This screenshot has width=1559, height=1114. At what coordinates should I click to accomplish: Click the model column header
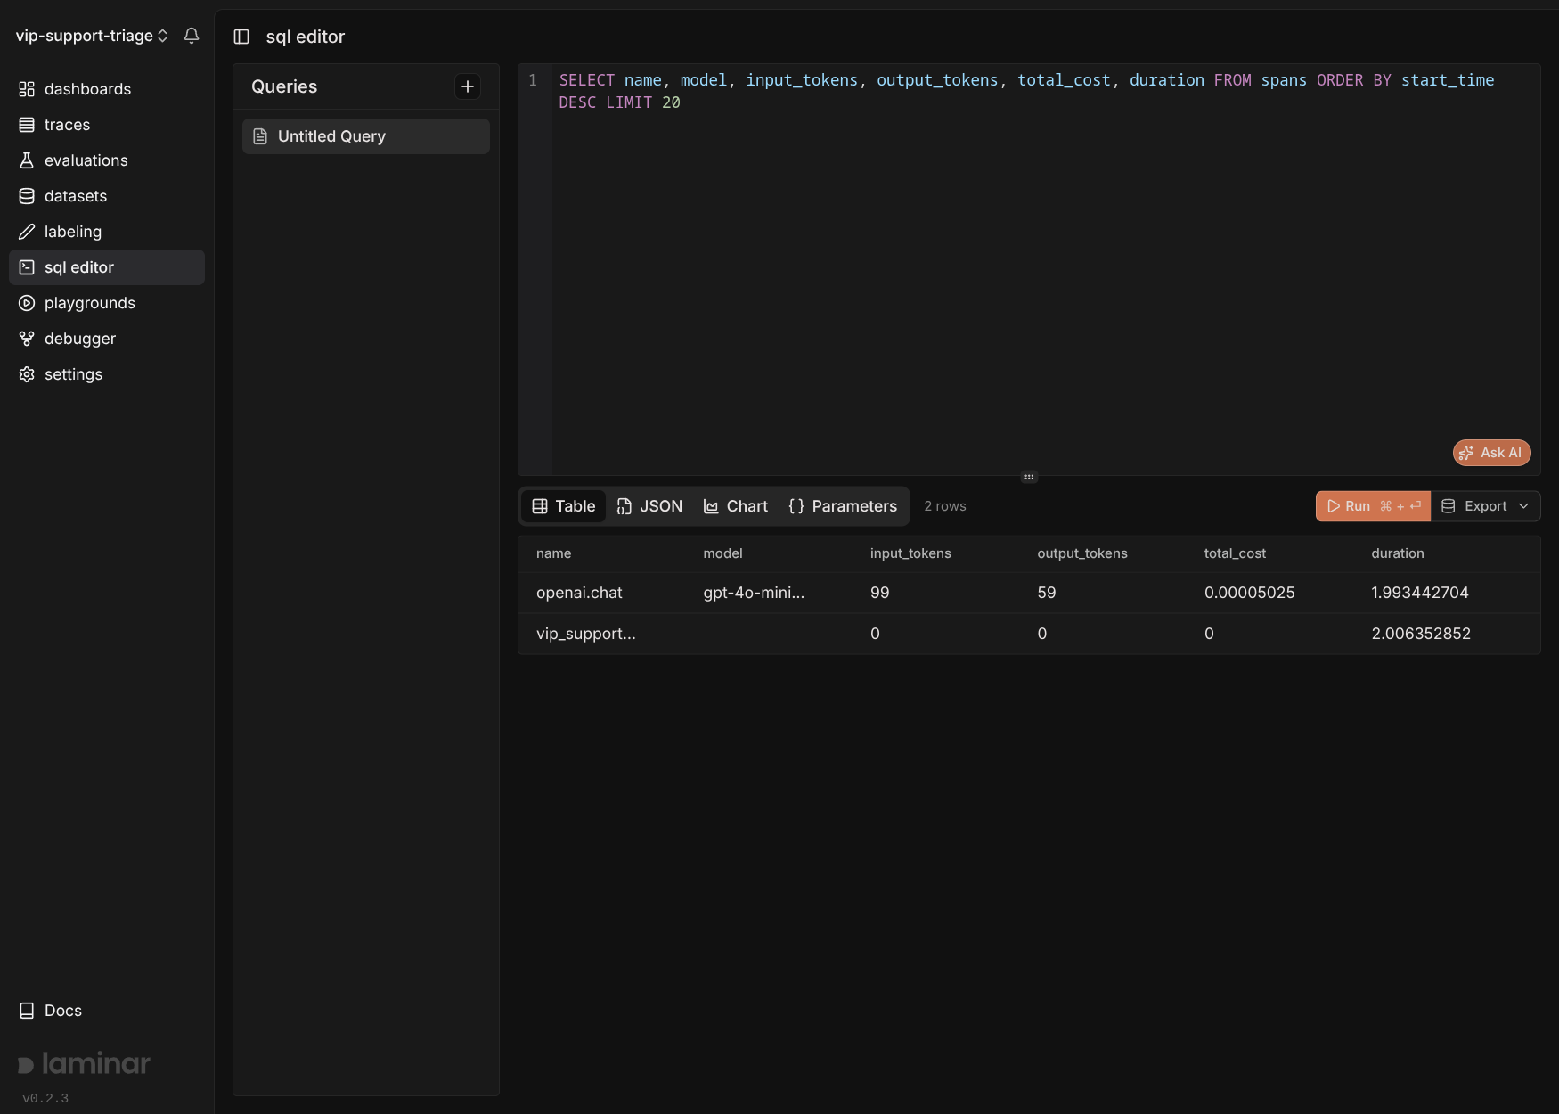point(722,553)
